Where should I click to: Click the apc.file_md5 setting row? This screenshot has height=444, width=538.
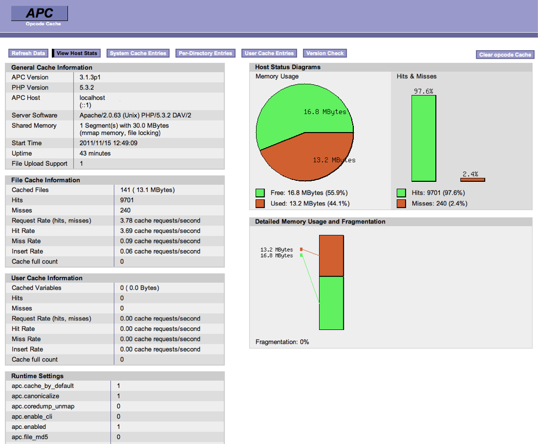(x=115, y=437)
